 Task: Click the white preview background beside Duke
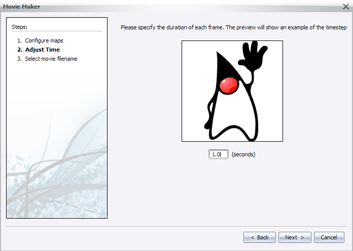195,61
